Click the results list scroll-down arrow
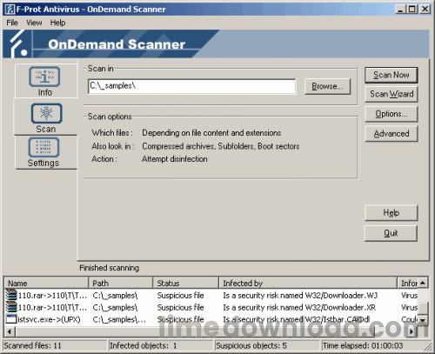Screen dimensions: 435x354 click(423, 320)
